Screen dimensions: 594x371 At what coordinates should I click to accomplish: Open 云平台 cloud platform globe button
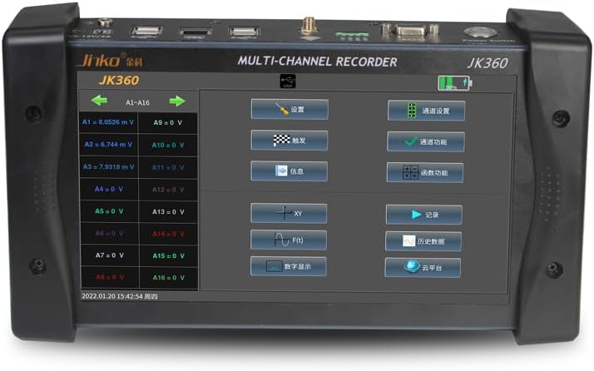pos(423,268)
